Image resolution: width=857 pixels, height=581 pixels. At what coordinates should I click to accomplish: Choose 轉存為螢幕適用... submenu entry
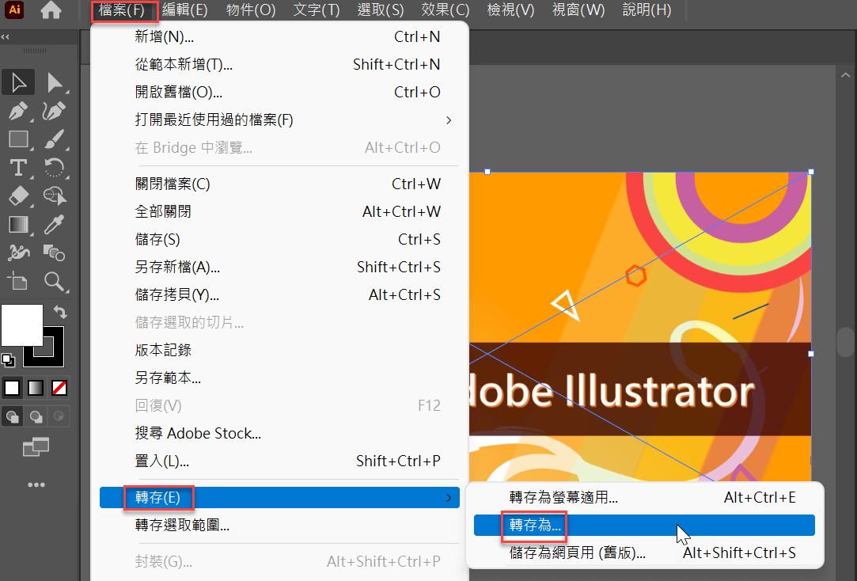(644, 497)
